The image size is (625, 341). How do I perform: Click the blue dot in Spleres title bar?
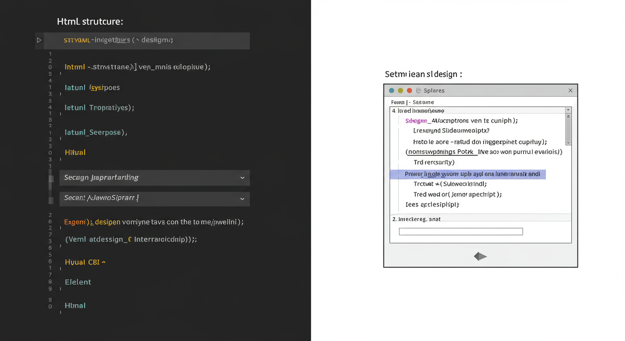392,91
